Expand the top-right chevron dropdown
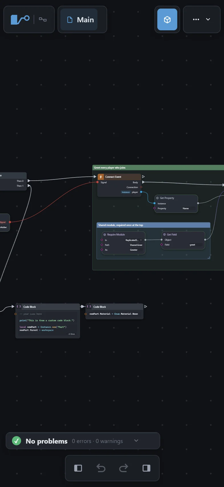This screenshot has height=487, width=224. pyautogui.click(x=208, y=19)
